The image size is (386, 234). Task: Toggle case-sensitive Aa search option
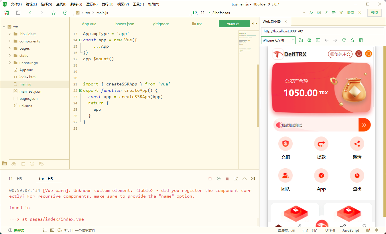tap(312, 13)
